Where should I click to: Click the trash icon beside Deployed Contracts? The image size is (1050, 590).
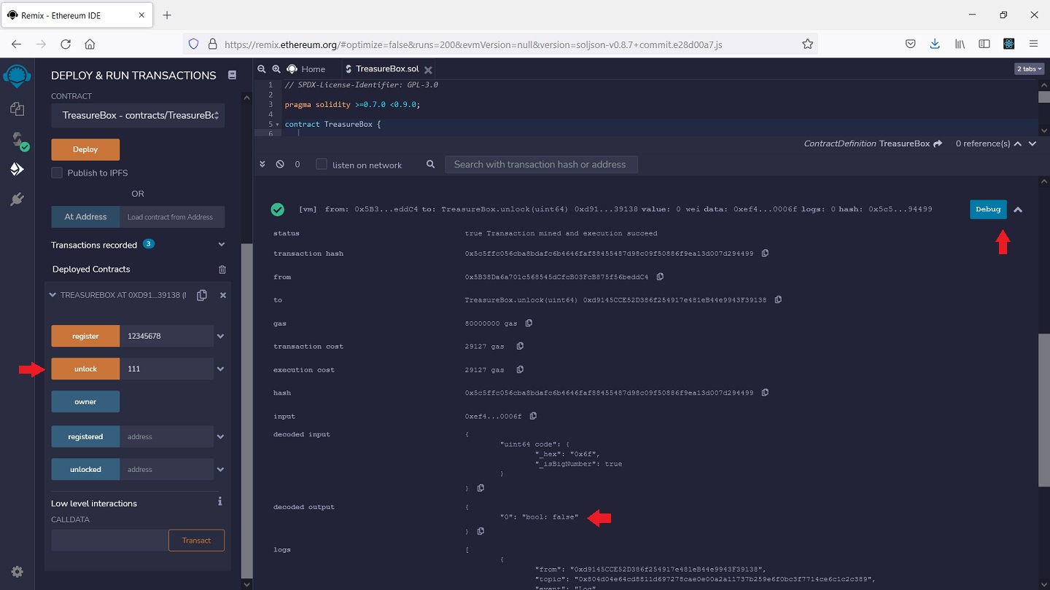tap(222, 270)
